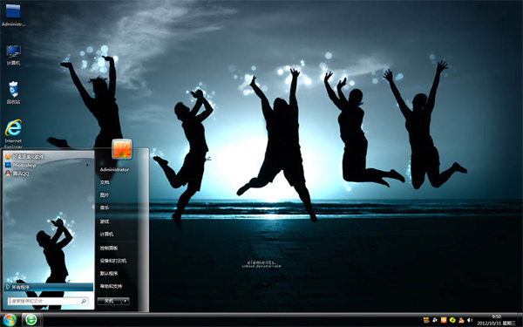Open 图片 in Start menu
523x327 pixels.
(105, 194)
